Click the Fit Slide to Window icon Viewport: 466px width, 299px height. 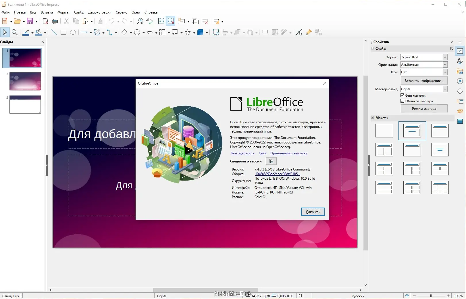click(407, 296)
